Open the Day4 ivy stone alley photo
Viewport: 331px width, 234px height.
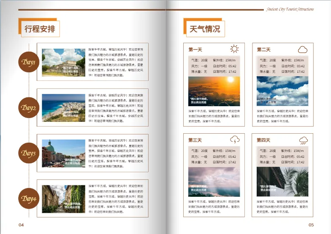pyautogui.click(x=63, y=198)
